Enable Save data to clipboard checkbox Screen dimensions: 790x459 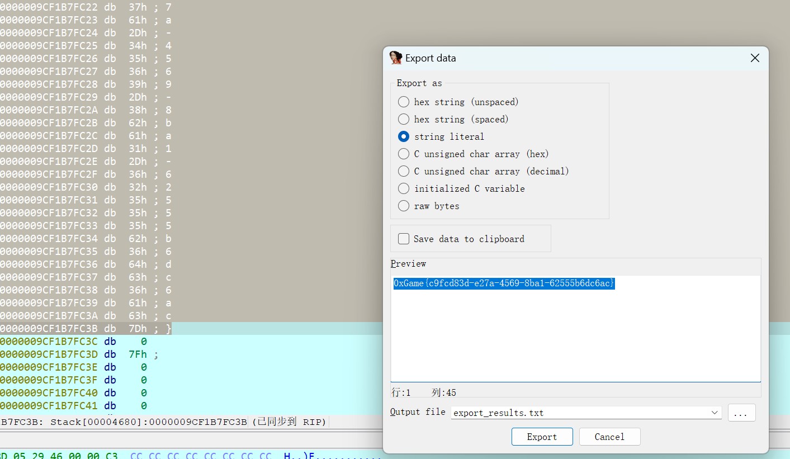point(404,239)
